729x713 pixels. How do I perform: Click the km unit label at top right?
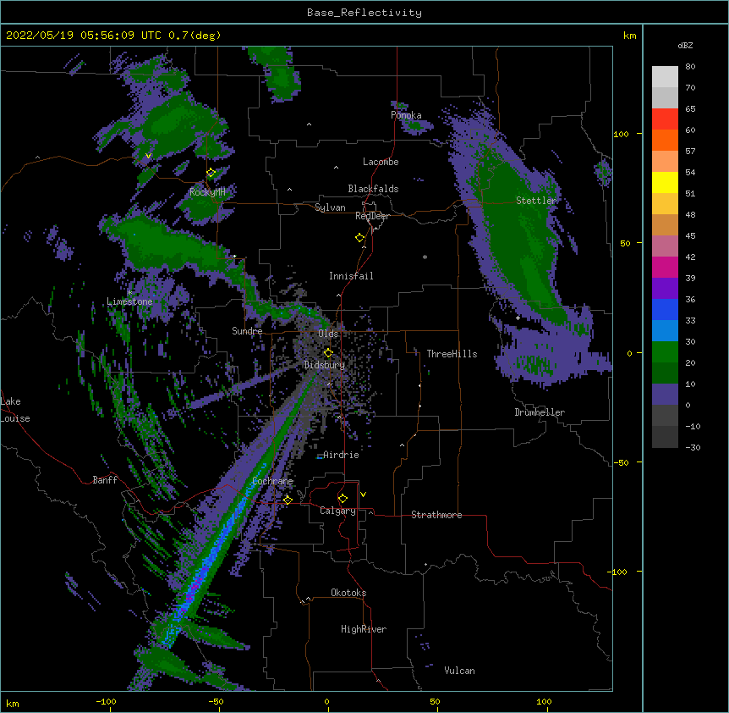coord(629,36)
